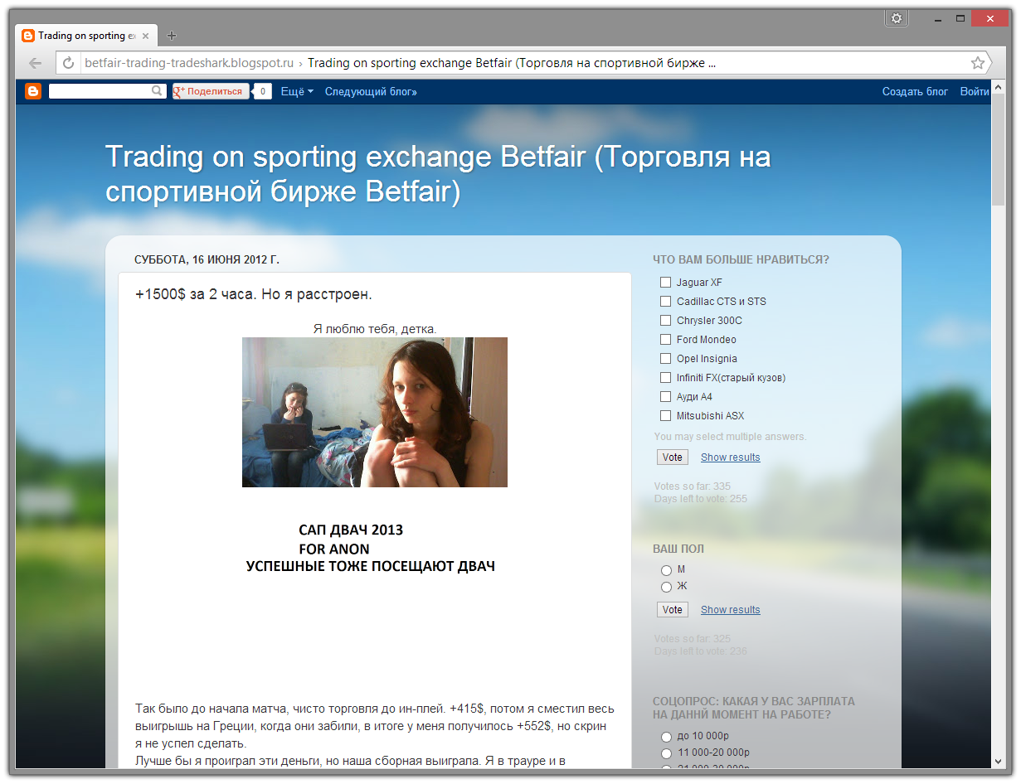This screenshot has height=784, width=1021.
Task: Click the УСПЕШНЫЕ ТОЖЕ ПОСЕЩАЮТ ДВАЧ text
Action: (371, 567)
